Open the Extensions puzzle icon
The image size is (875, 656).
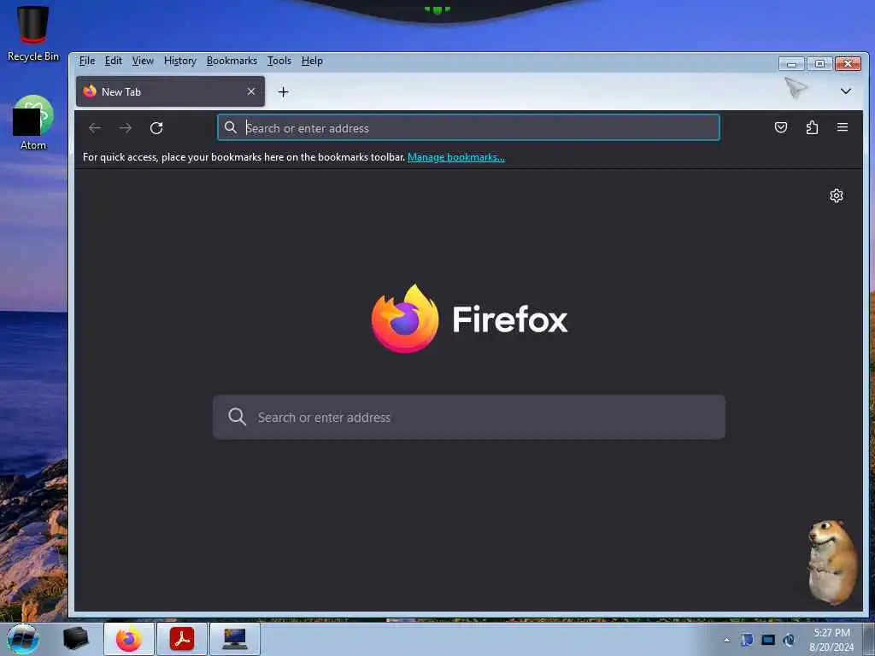point(812,128)
